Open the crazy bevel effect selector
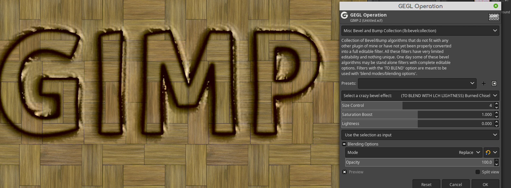The image size is (511, 188). (x=420, y=96)
